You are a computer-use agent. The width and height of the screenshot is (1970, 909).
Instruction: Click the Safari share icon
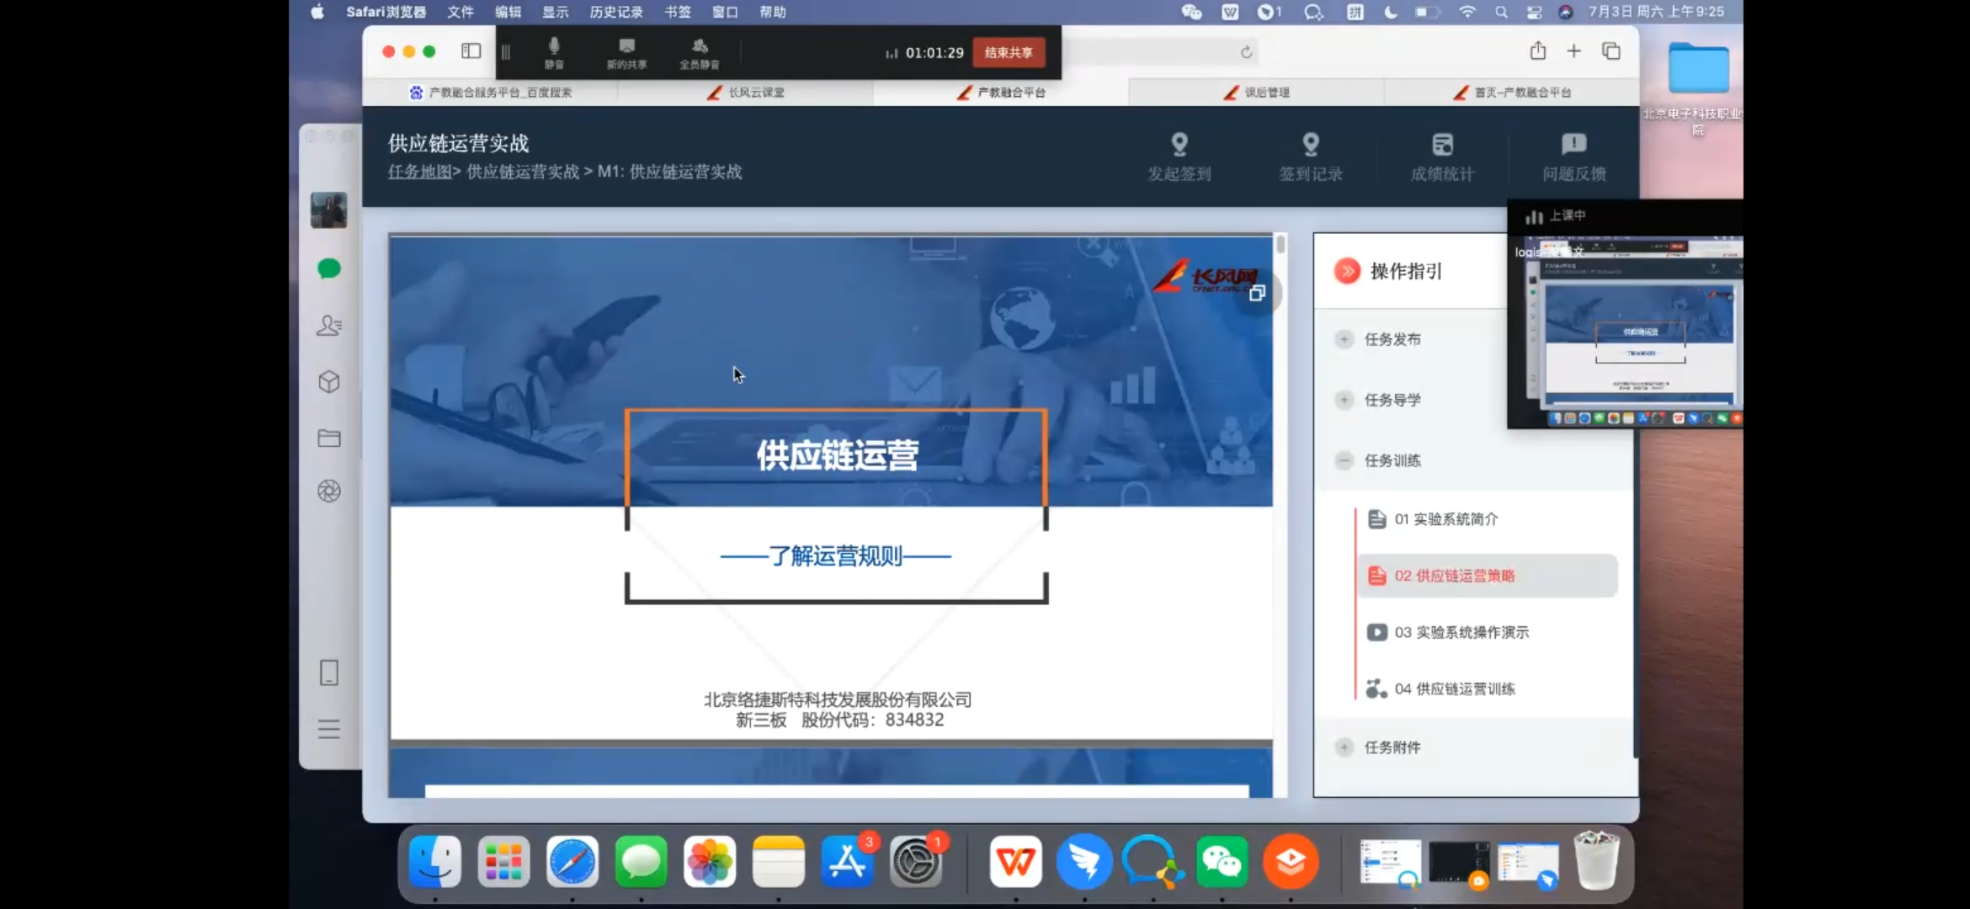click(x=1538, y=51)
